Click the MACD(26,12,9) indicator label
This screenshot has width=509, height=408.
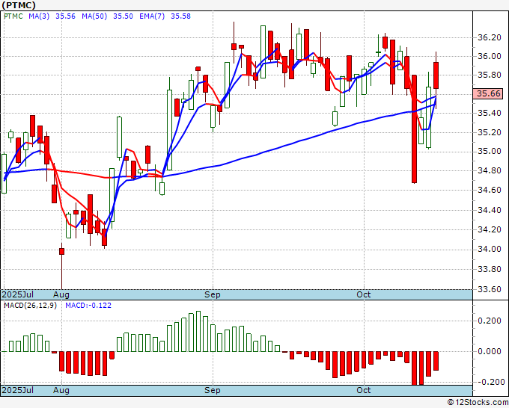pyautogui.click(x=30, y=306)
